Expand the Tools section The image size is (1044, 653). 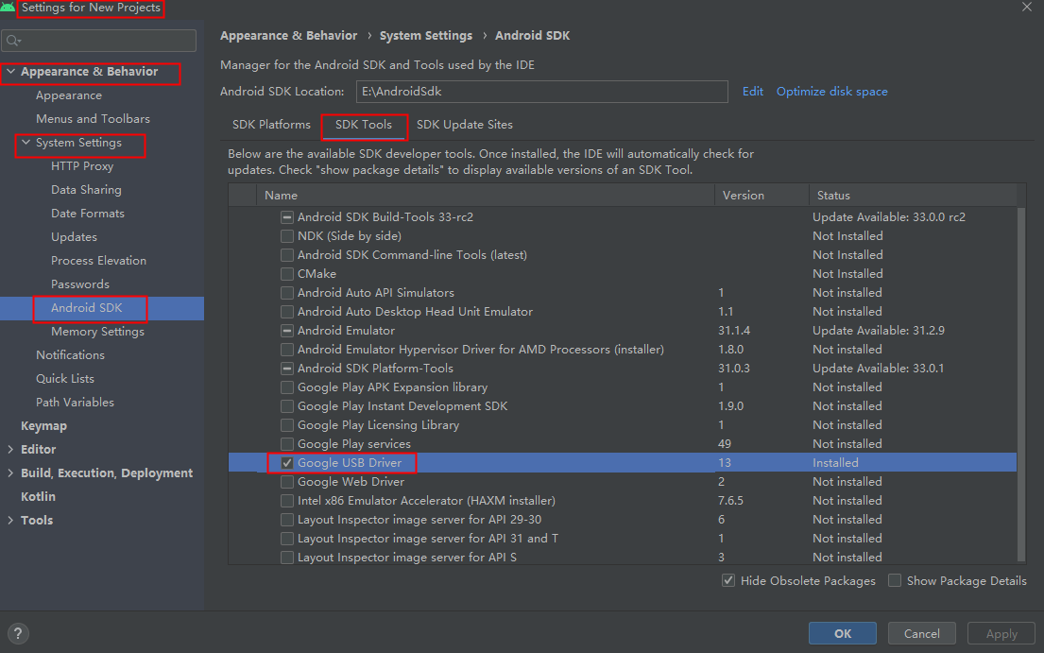pyautogui.click(x=10, y=521)
